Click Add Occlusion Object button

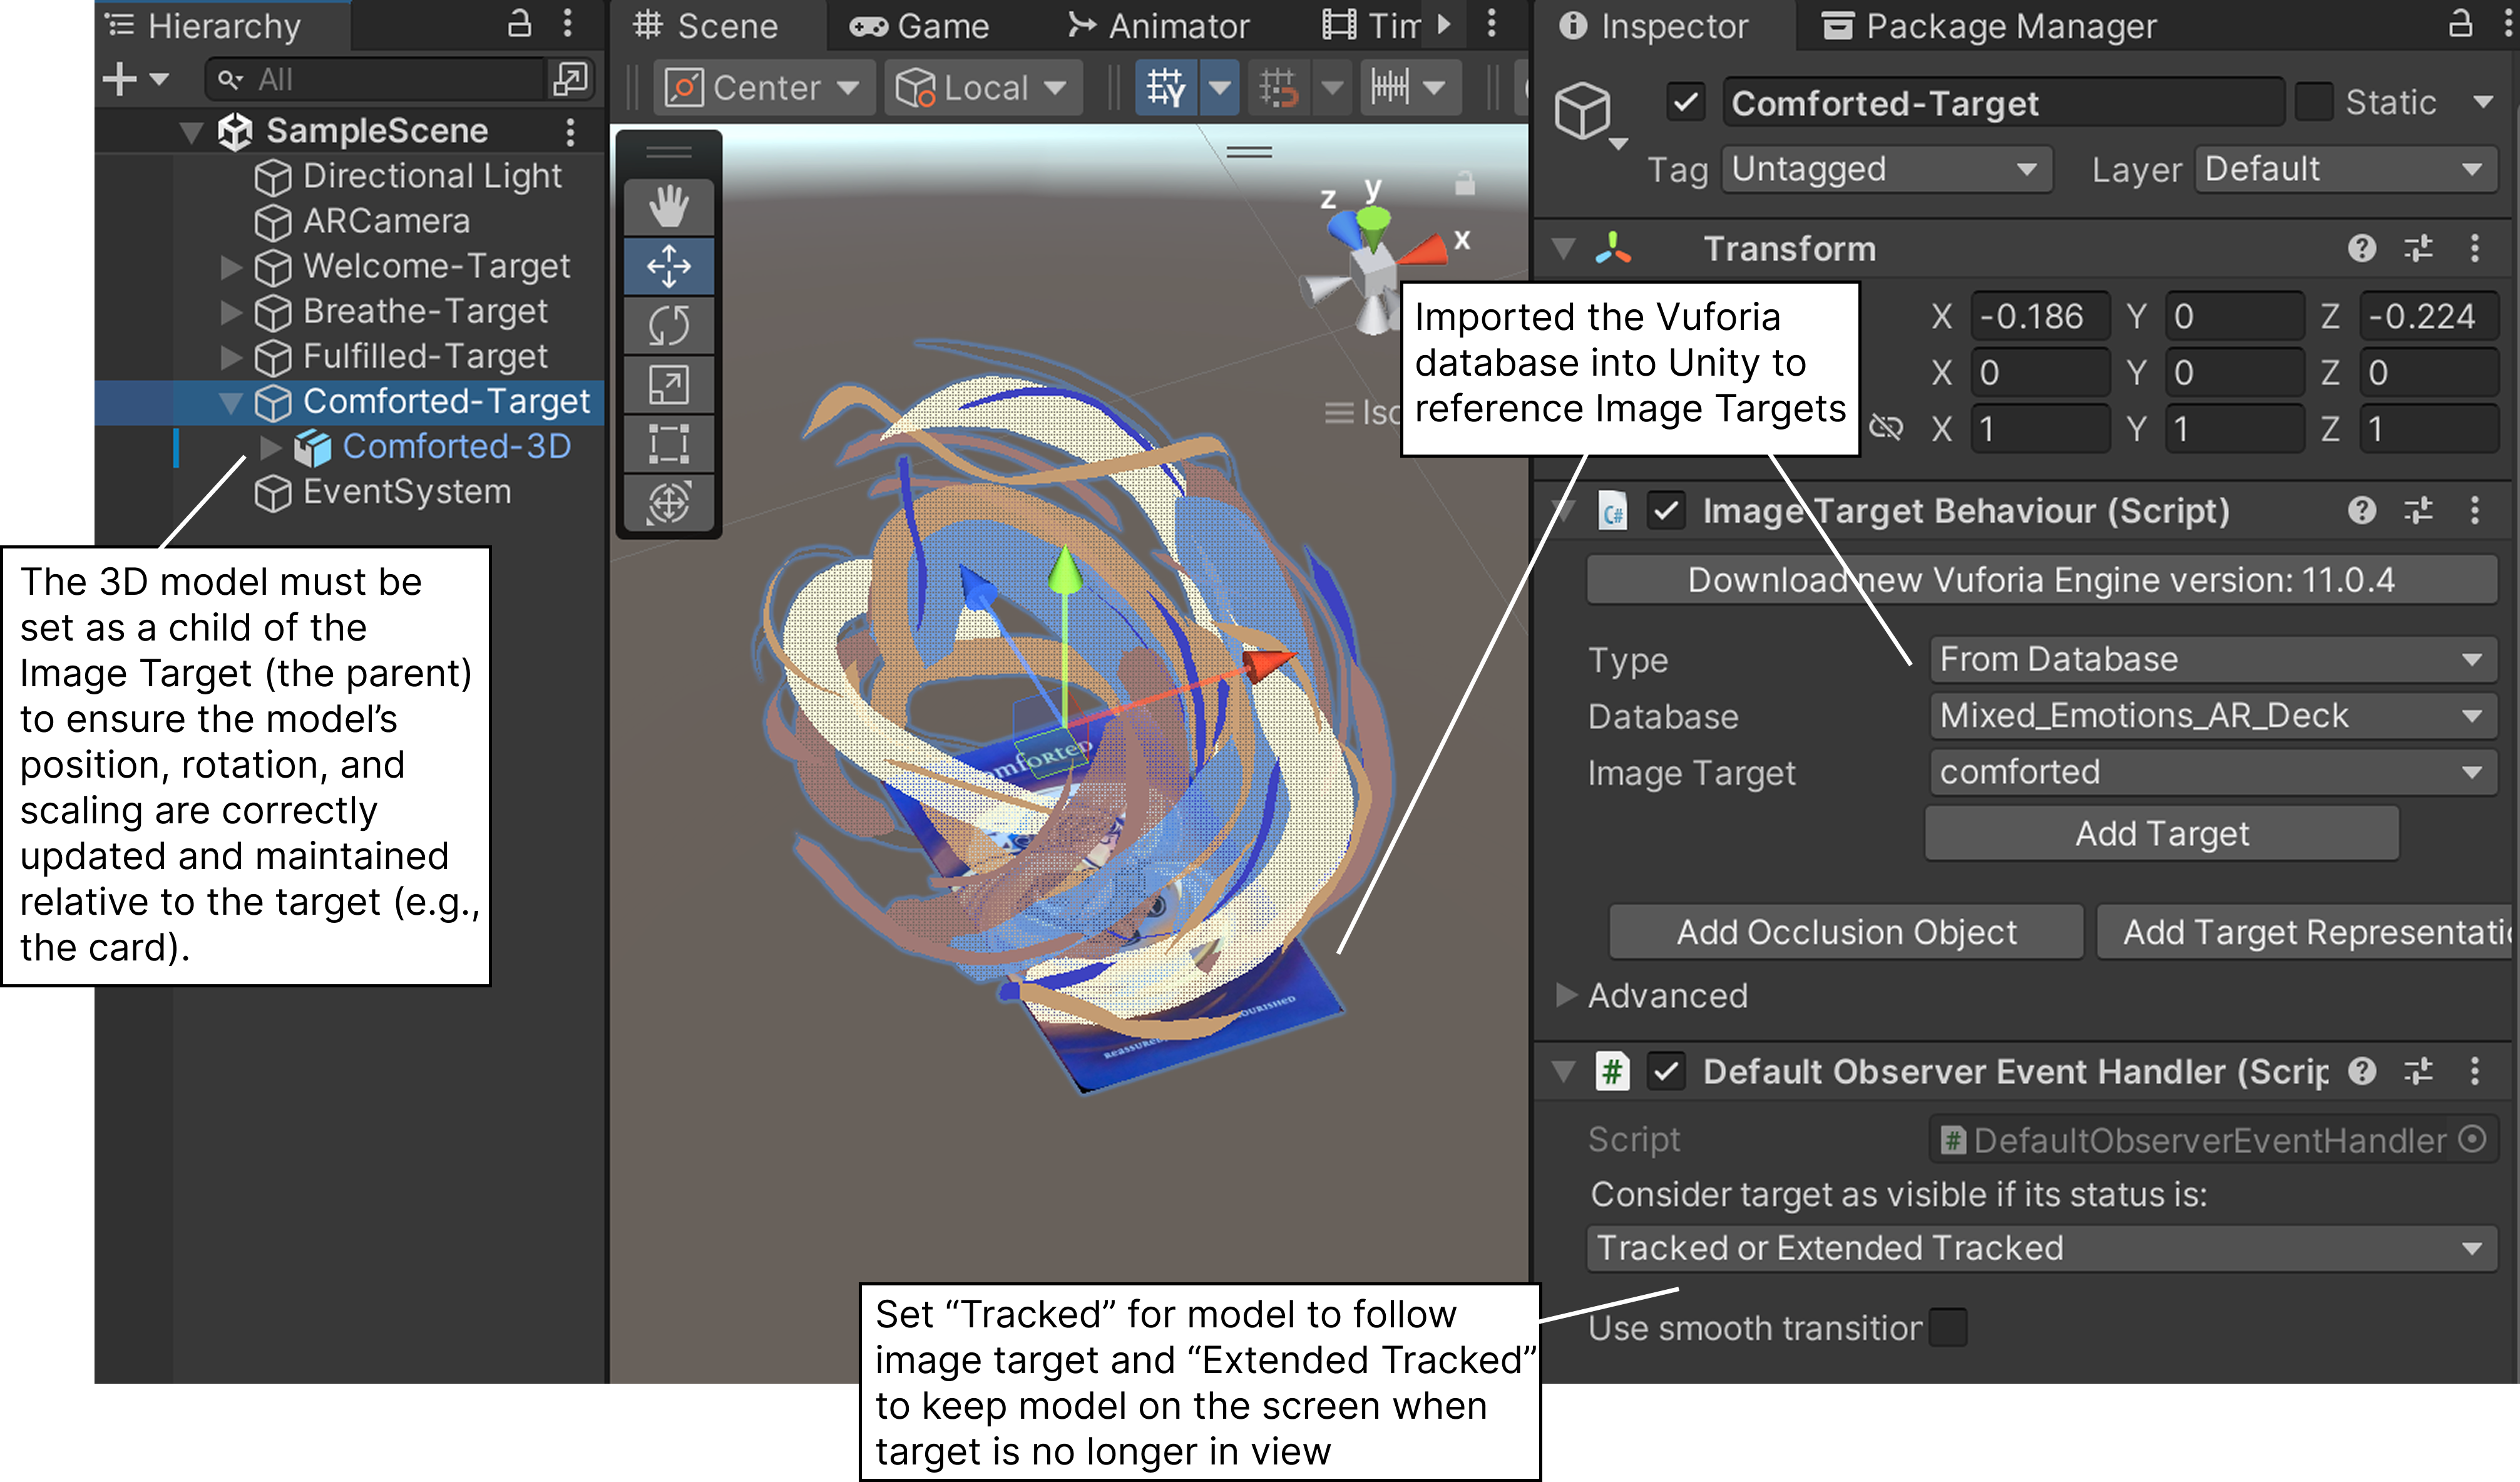[x=1846, y=932]
